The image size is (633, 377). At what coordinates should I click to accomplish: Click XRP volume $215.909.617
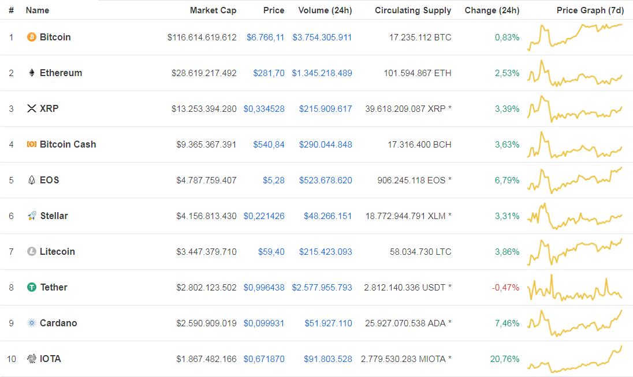325,109
